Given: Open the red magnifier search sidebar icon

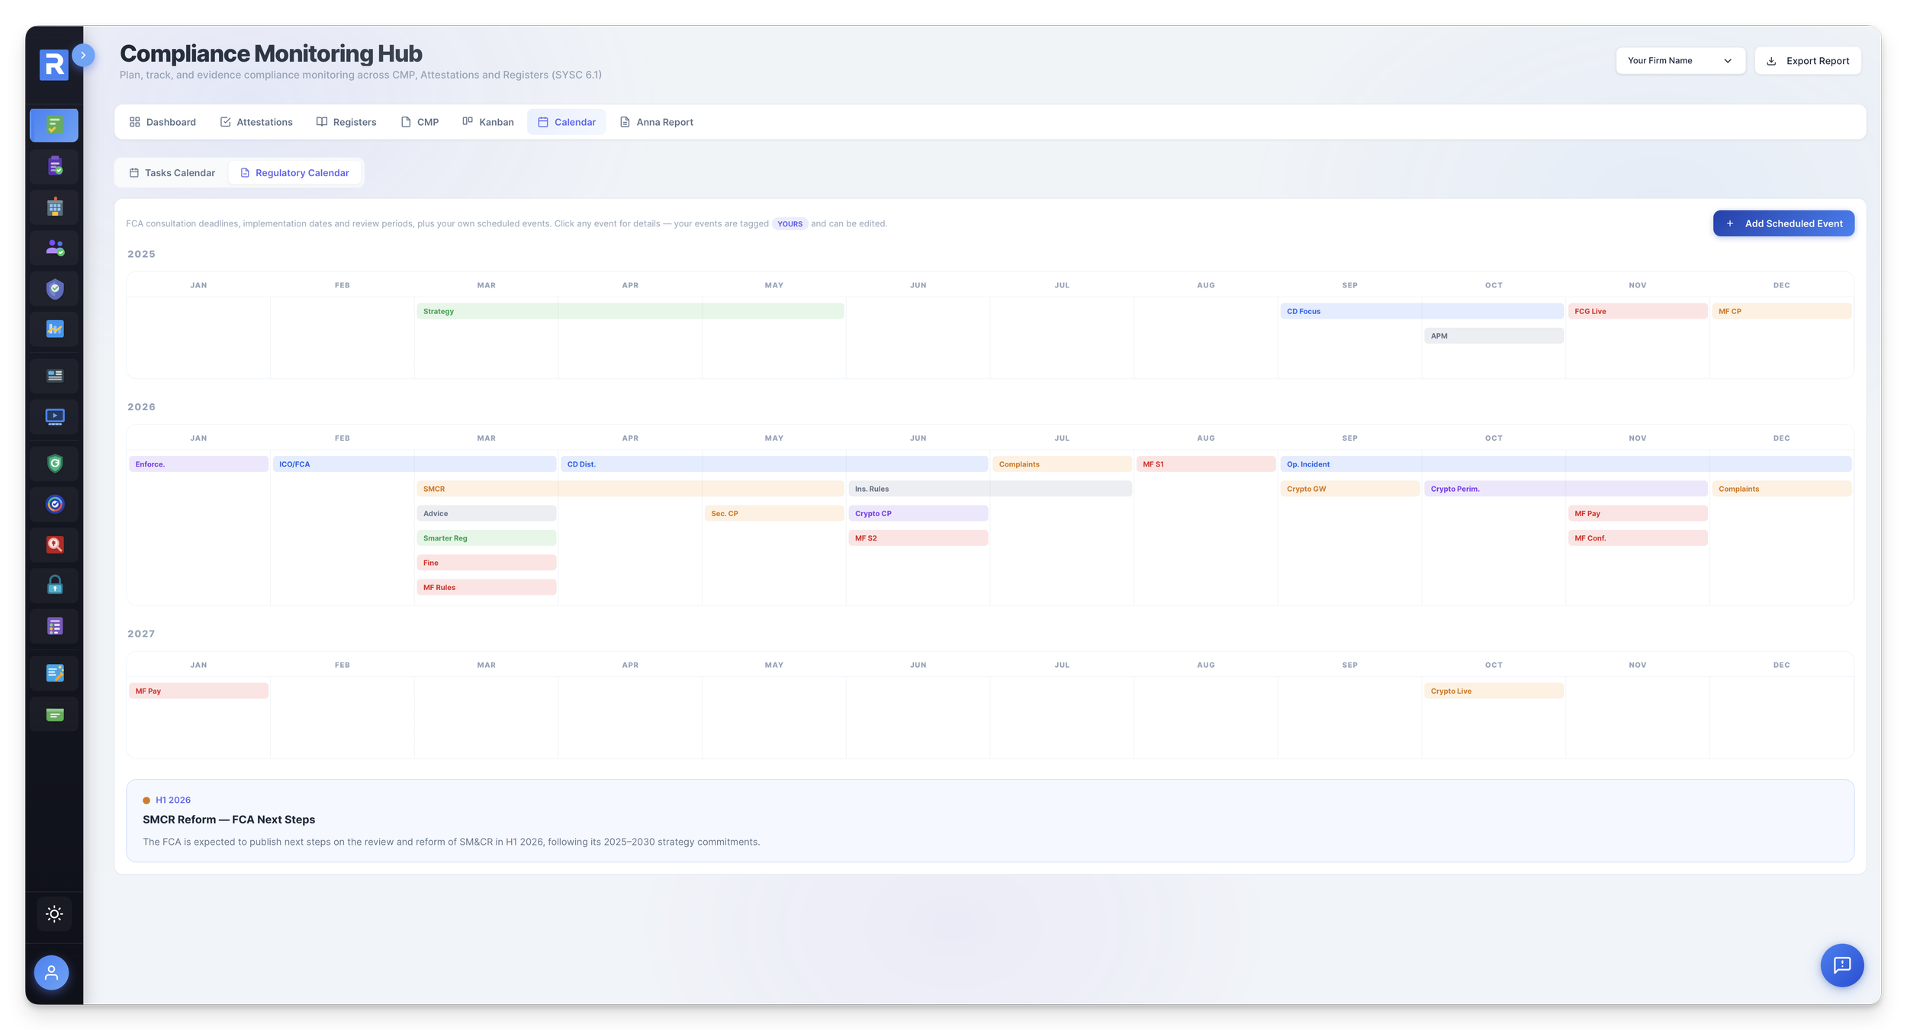Looking at the screenshot, I should click(x=54, y=544).
